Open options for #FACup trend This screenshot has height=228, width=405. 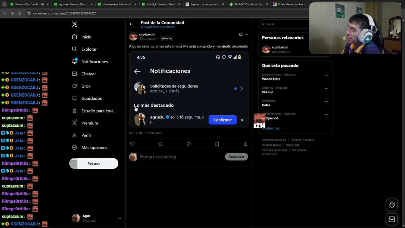pyautogui.click(x=327, y=88)
